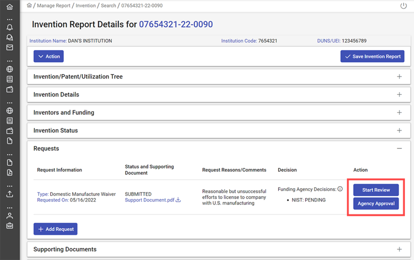
Task: Click the Start Review button
Action: click(x=376, y=190)
